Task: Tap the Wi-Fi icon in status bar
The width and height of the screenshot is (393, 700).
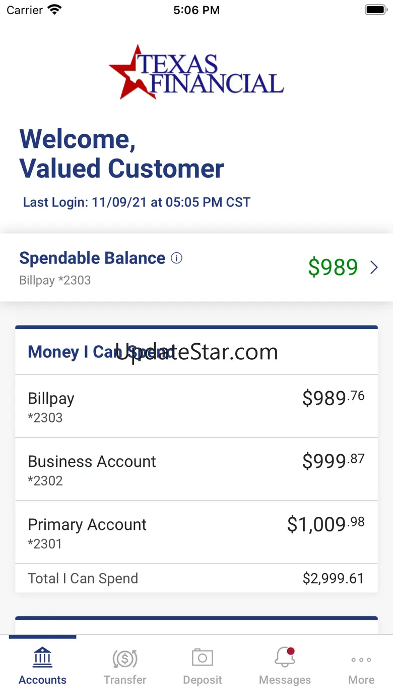Action: click(54, 10)
